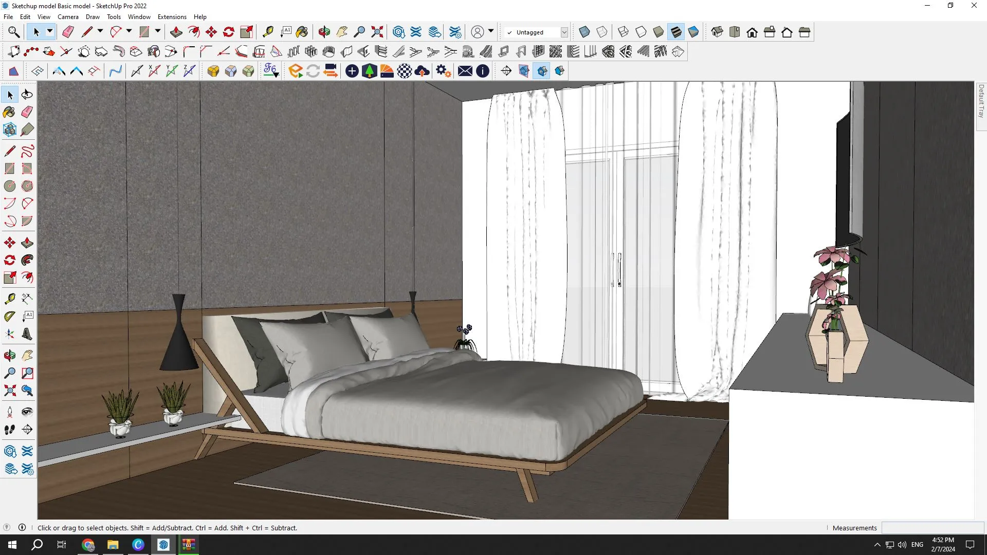This screenshot has width=987, height=555.
Task: Activate the Push/Pull tool
Action: 176,31
